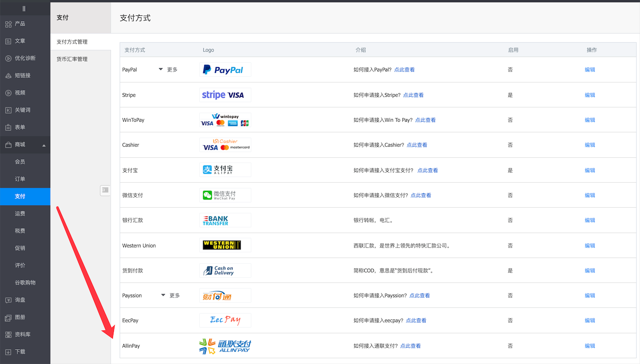Open optimization diagnosis icon in sidebar
Image resolution: width=640 pixels, height=364 pixels.
(8, 59)
